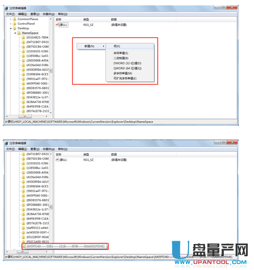Screen dimensions: 254x270
Task: Select DWORD (32-位)值(D) menu option
Action: [x=127, y=63]
